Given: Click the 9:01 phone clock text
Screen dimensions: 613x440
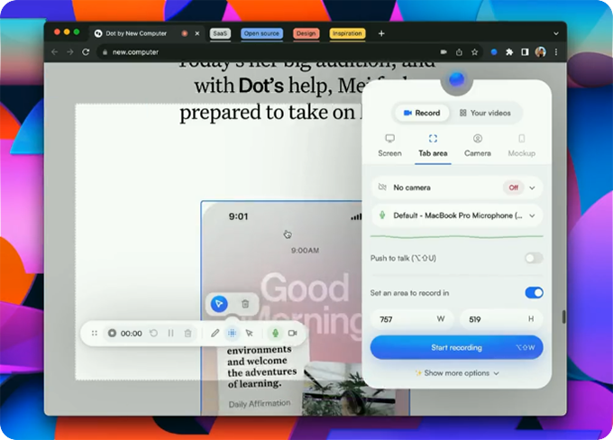Looking at the screenshot, I should (238, 216).
